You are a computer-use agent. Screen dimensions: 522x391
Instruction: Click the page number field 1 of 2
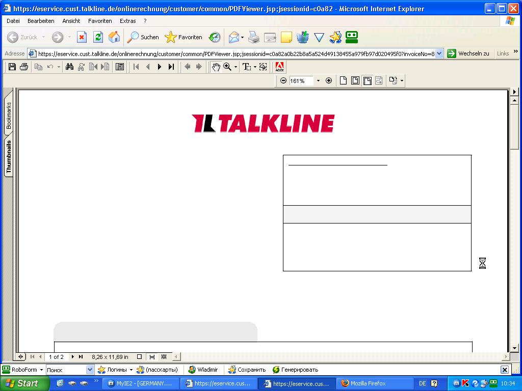56,357
